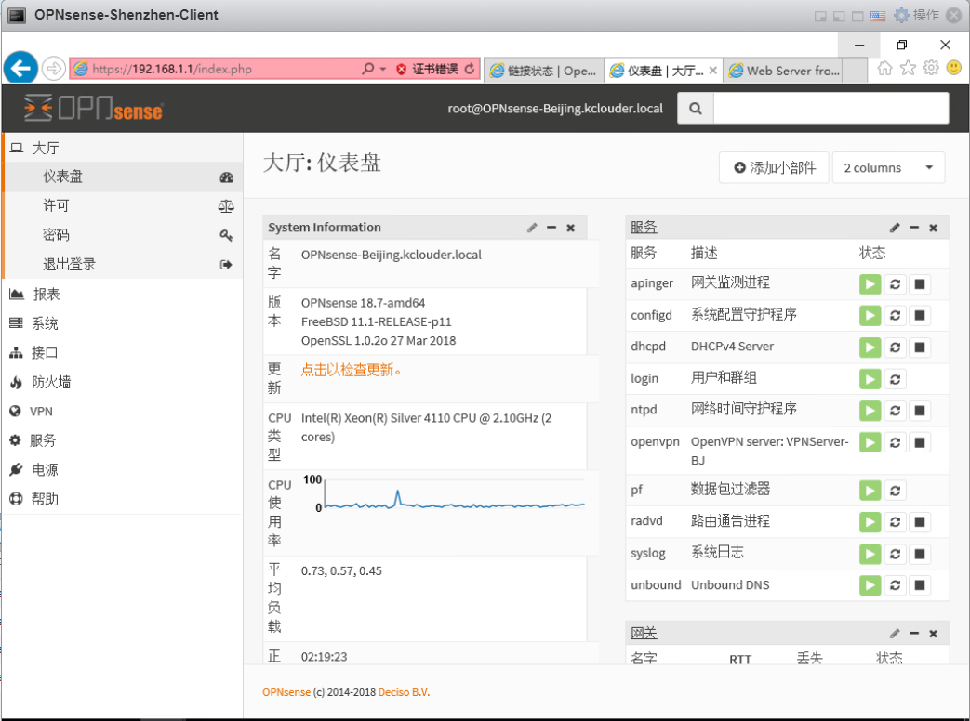
Task: Collapse the 服务 widget
Action: [x=913, y=228]
